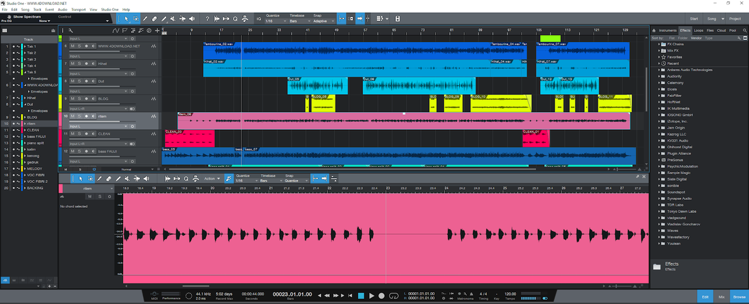749x304 pixels.
Task: Click the Mix button at bottom right
Action: 722,297
